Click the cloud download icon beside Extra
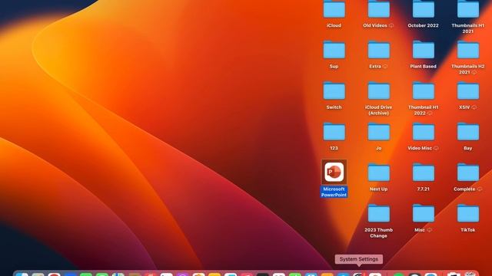492x276 pixels. (385, 67)
